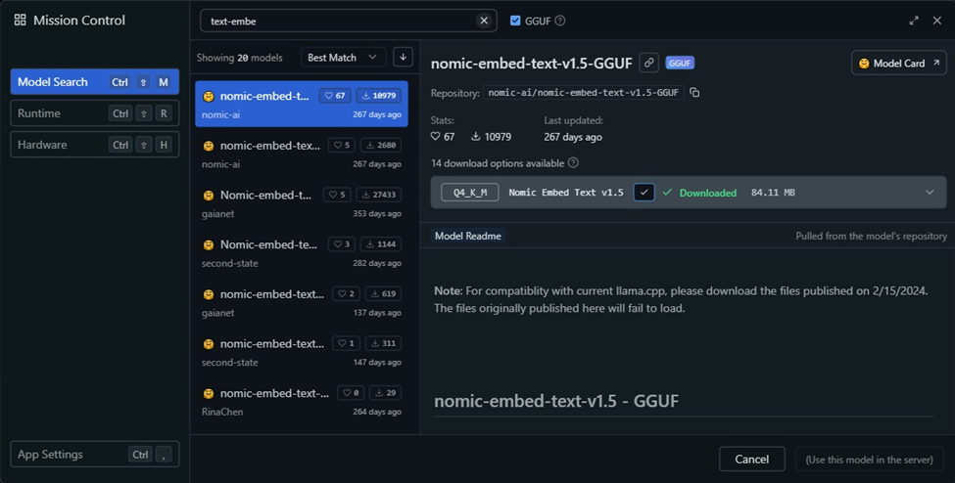This screenshot has width=955, height=483.
Task: Toggle checkmark on Q4_K_M download option
Action: coord(644,193)
